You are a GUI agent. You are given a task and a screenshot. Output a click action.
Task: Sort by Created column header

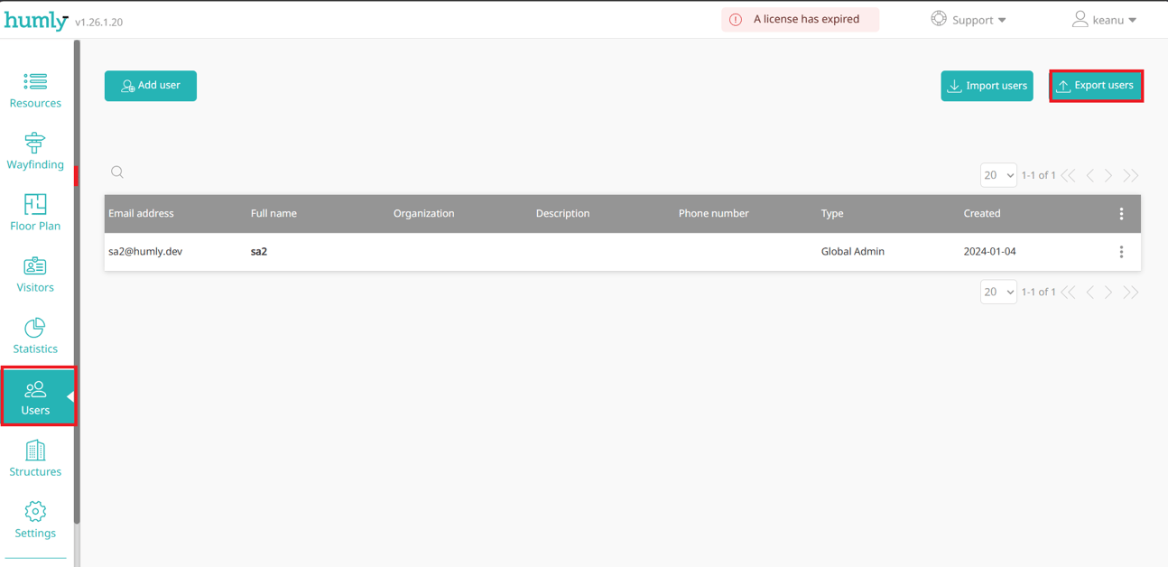[982, 214]
